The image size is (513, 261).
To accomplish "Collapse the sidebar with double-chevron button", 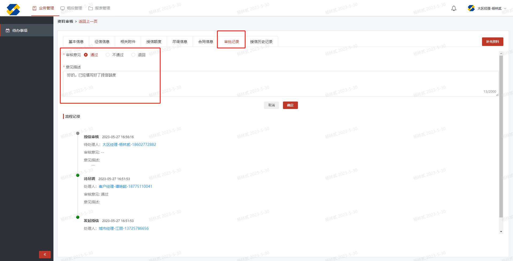I will tap(45, 254).
